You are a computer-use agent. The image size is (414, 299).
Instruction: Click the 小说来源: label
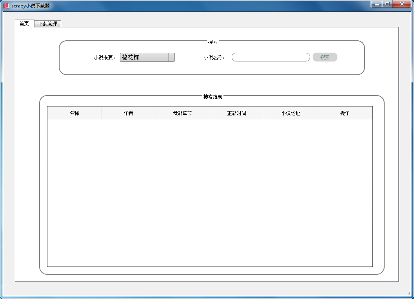[105, 58]
